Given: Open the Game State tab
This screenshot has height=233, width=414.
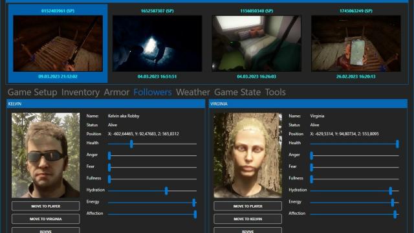Looking at the screenshot, I should click(237, 92).
